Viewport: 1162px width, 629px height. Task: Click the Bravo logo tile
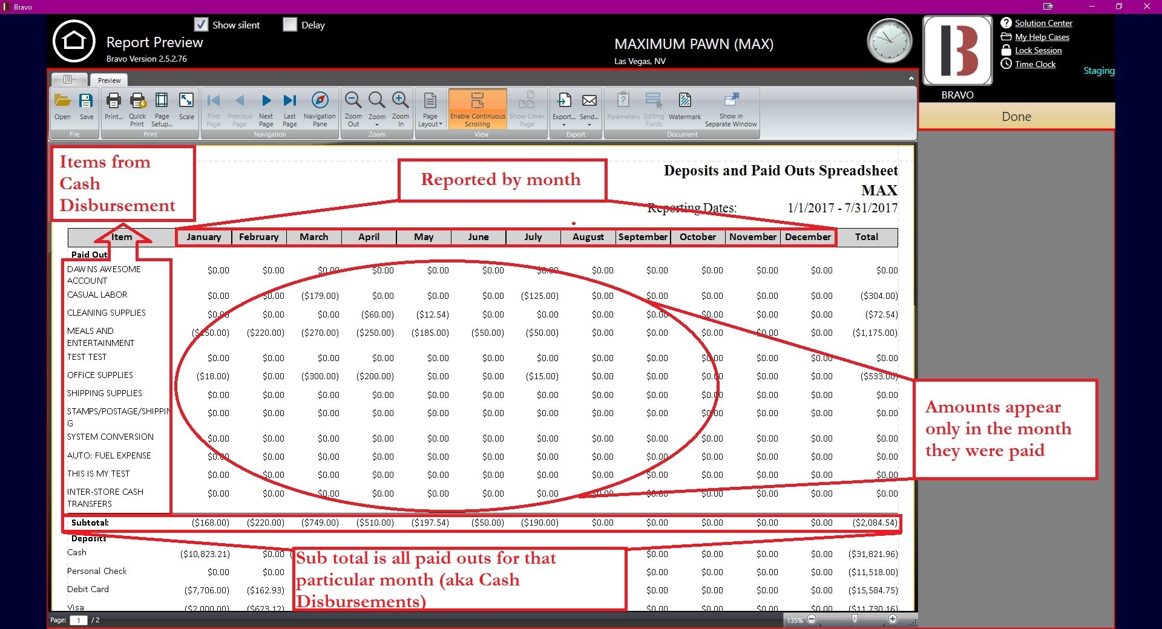[957, 51]
